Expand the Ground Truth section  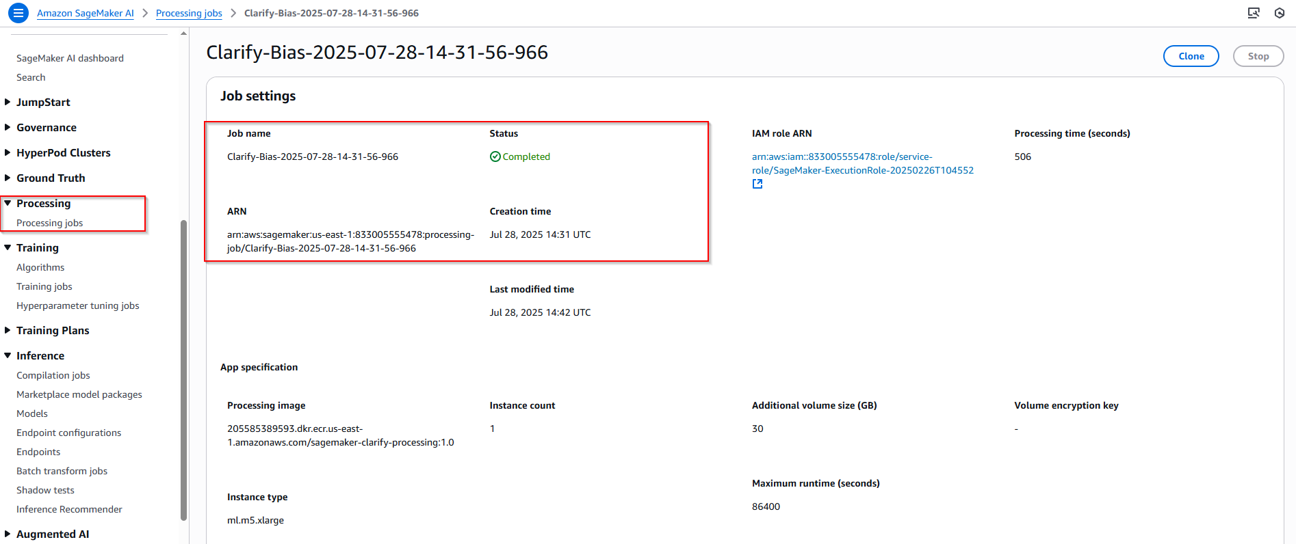(x=8, y=178)
